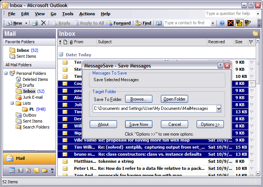Switch to Calendar via bottom icon

tap(12, 170)
